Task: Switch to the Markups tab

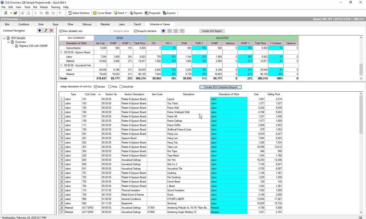Action: click(x=87, y=24)
